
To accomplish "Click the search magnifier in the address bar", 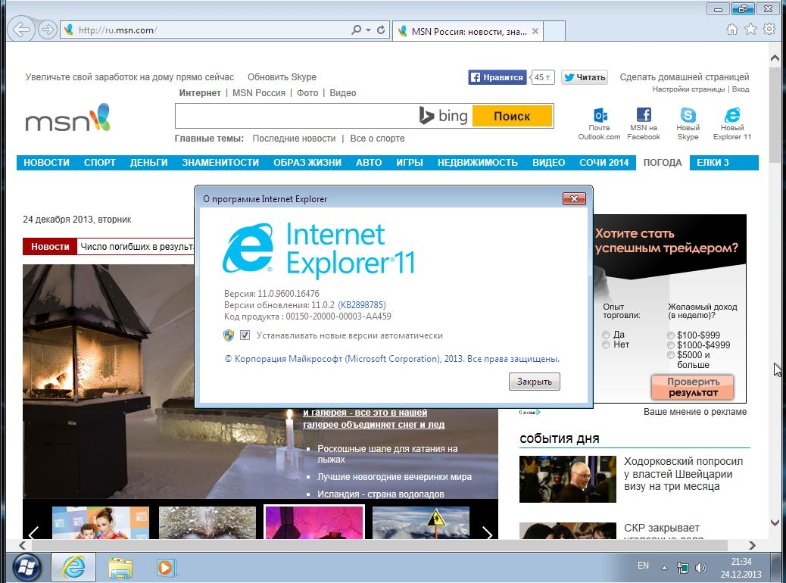I will (356, 30).
